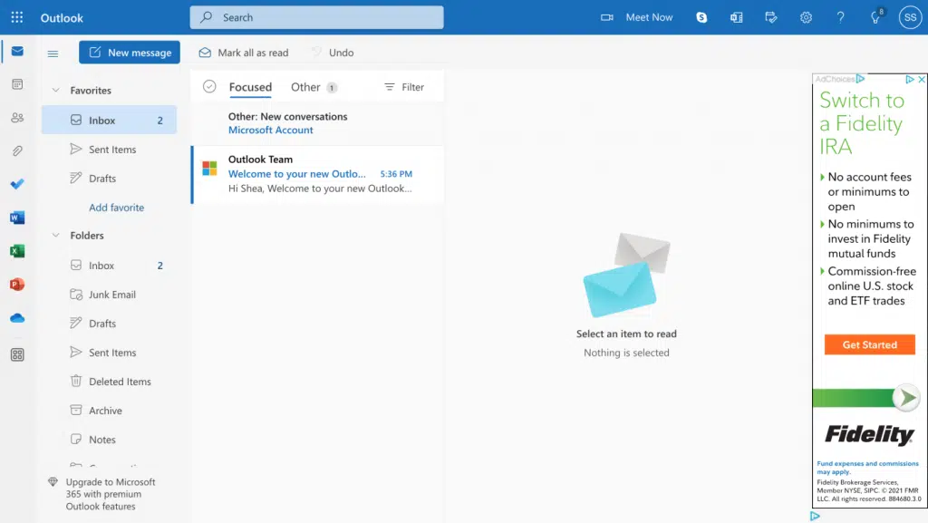Launch Word from the left app rail

(17, 218)
